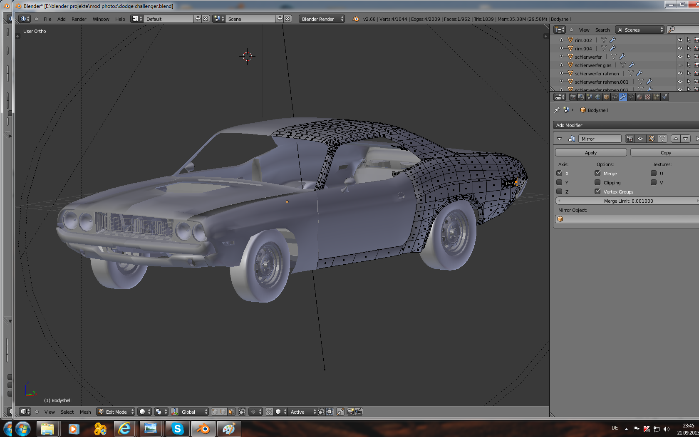Viewport: 699px width, 437px height.
Task: Open the Window menu
Action: [x=101, y=19]
